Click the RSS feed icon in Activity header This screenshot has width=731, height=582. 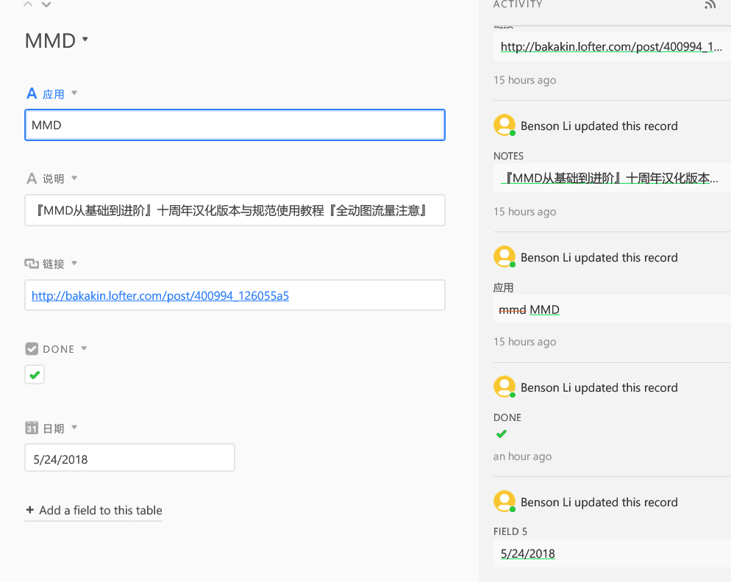[710, 4]
